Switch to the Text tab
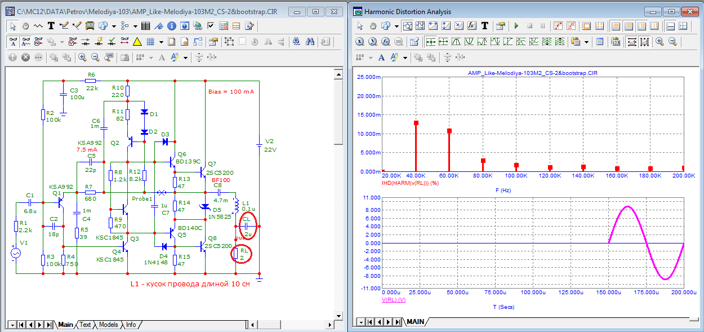Viewport: 704px width, 332px height. [x=84, y=325]
